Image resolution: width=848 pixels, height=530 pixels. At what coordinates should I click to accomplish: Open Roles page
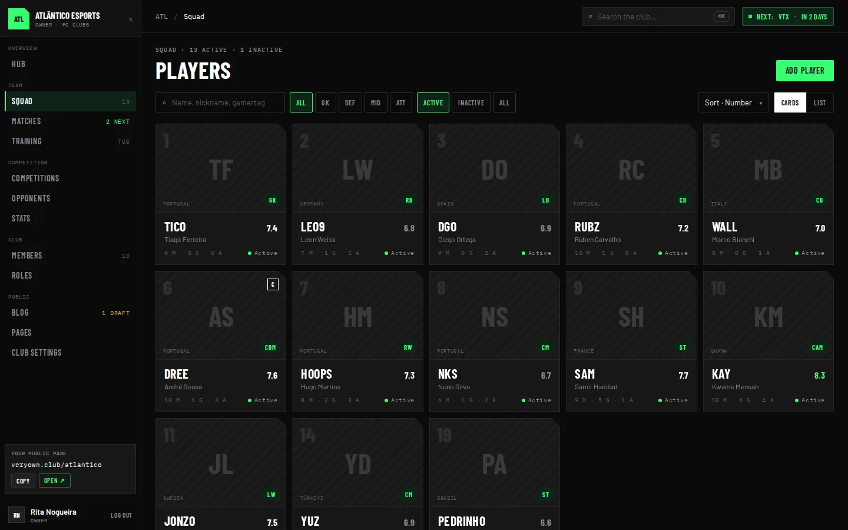point(70,276)
